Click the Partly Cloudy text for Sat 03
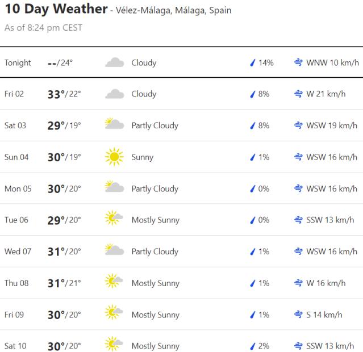Viewport: 363px width, 352px height. 155,125
